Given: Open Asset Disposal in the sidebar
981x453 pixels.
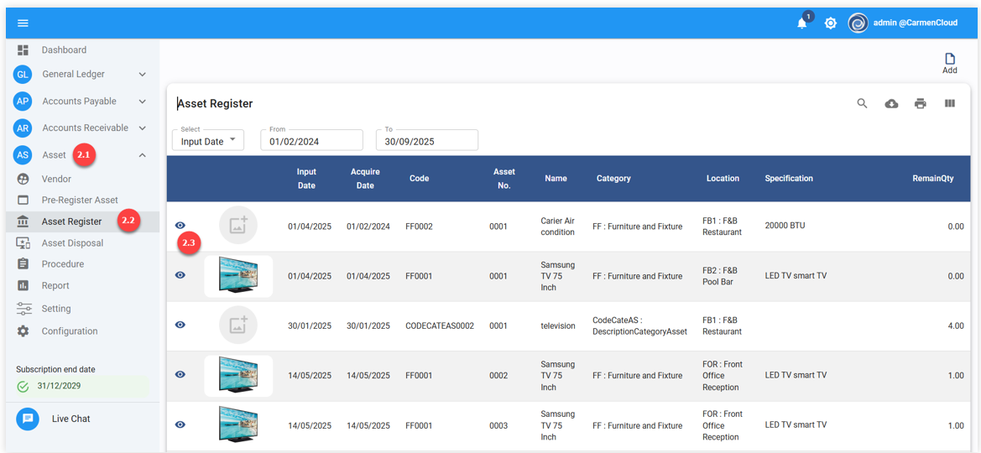Looking at the screenshot, I should pos(72,243).
